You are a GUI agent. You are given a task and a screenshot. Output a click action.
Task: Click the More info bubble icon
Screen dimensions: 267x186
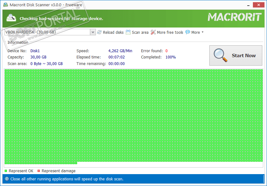point(187,32)
